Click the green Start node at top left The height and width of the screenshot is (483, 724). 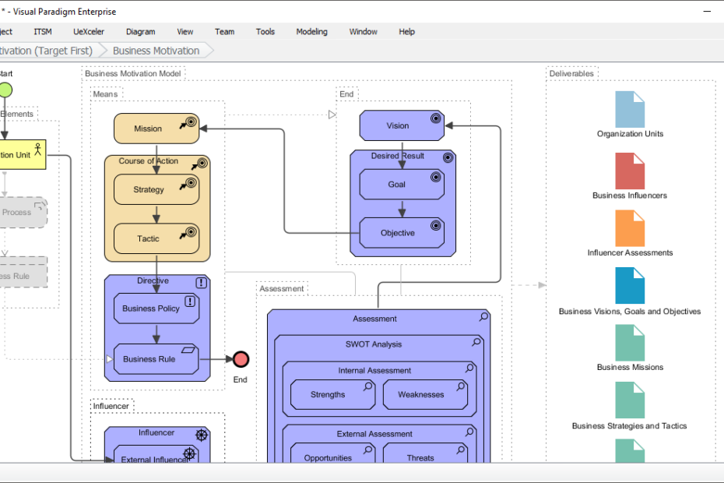tap(5, 90)
